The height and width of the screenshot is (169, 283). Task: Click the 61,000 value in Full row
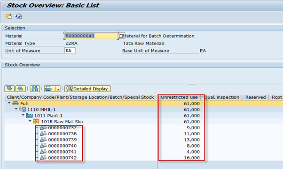click(x=192, y=103)
